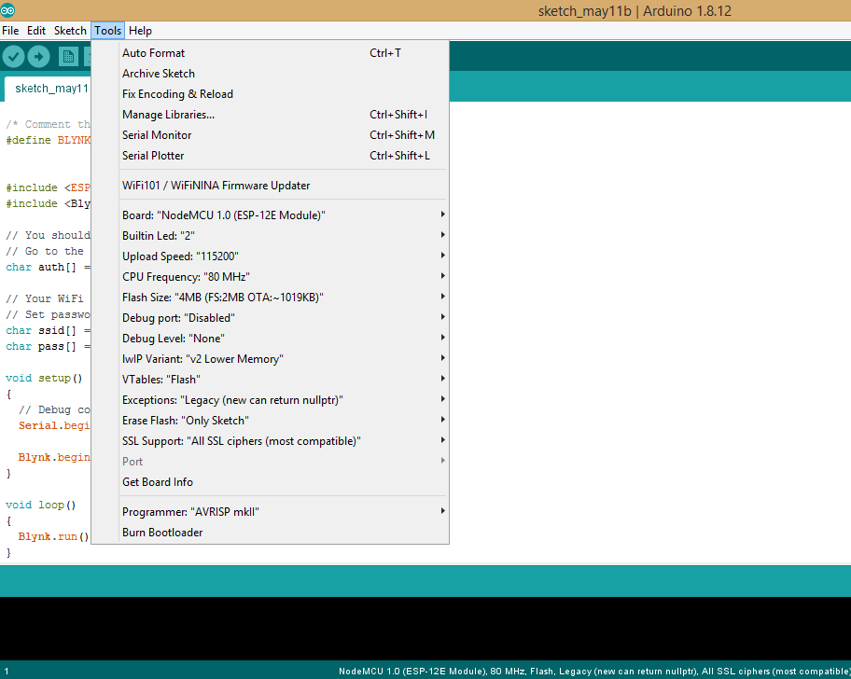Expand the Erase Flash "Only Sketch" submenu
Viewport: 851px width, 679px height.
pyautogui.click(x=270, y=422)
